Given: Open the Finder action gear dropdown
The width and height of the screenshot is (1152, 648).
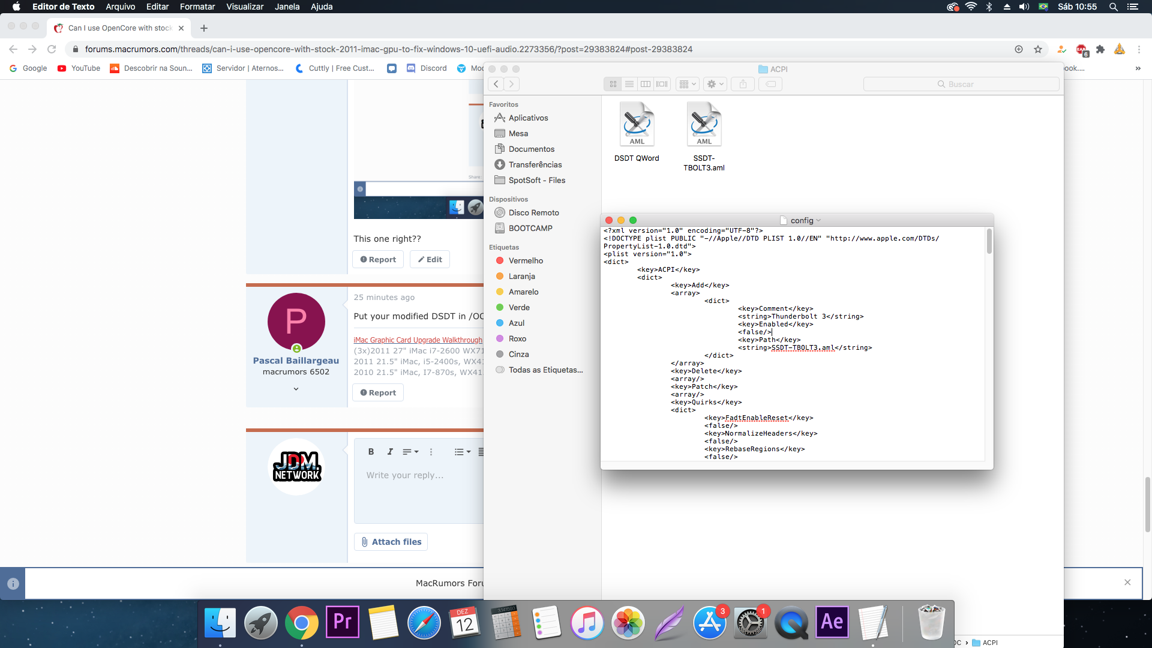Looking at the screenshot, I should pos(715,84).
